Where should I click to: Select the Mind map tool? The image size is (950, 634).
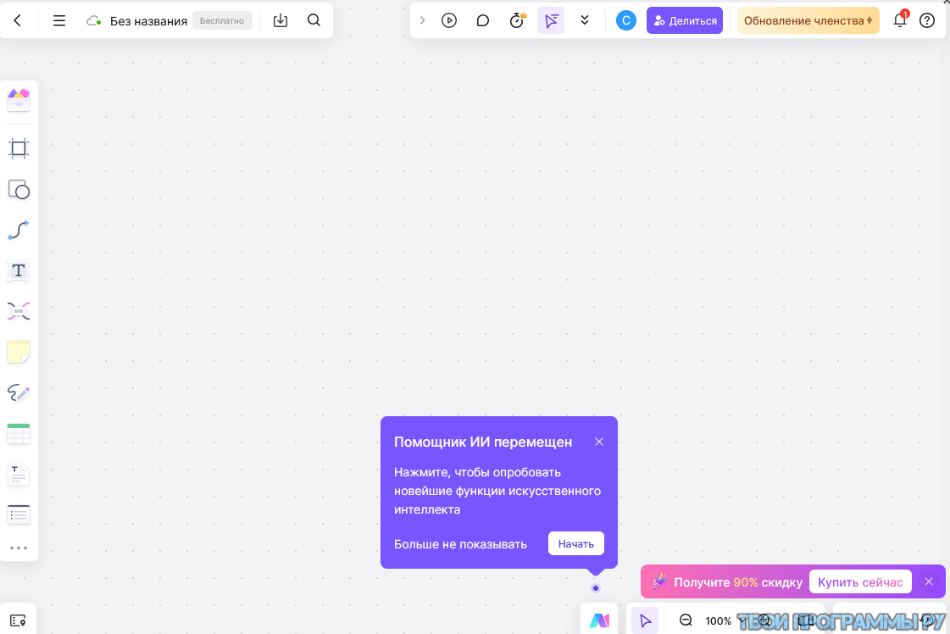19,312
